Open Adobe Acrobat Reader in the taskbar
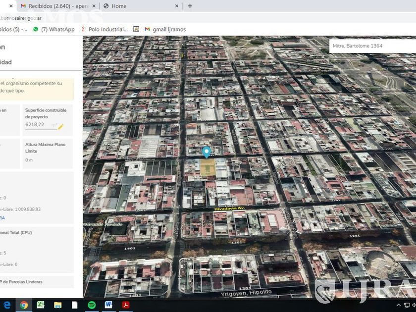The width and height of the screenshot is (416, 312). [126, 305]
